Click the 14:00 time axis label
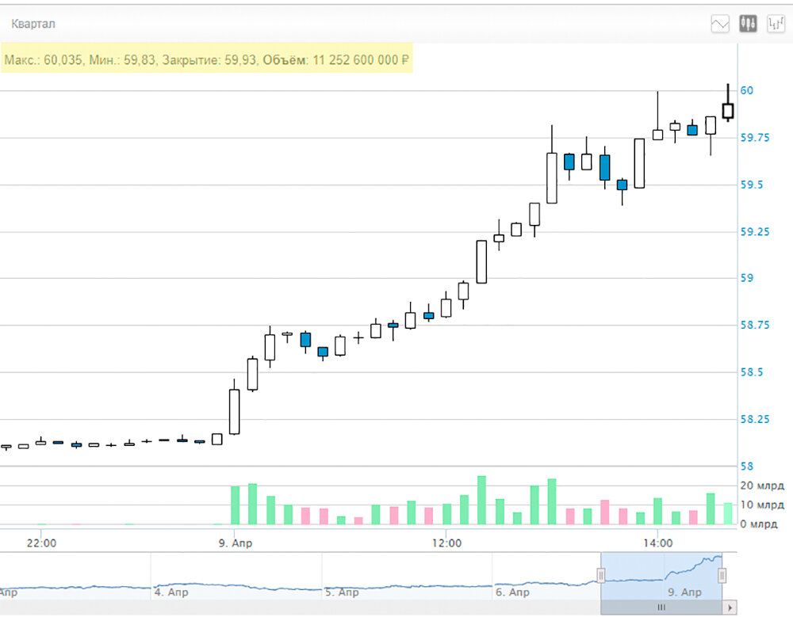The height and width of the screenshot is (617, 793). pyautogui.click(x=658, y=543)
